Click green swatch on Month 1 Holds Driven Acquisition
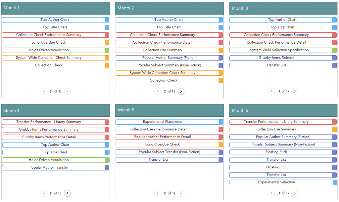Viewport: 339px width, 202px height. click(107, 50)
